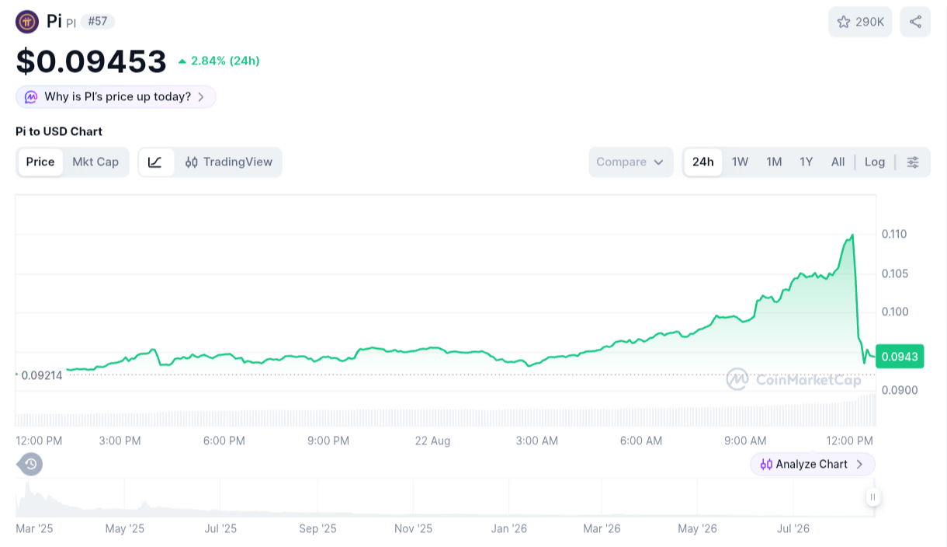Select the 1M time range

774,162
